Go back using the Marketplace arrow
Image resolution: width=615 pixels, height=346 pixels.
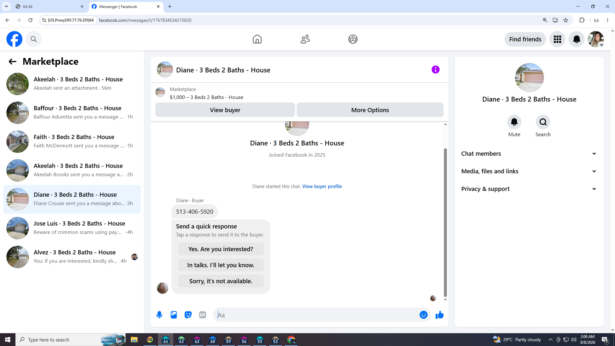point(12,62)
